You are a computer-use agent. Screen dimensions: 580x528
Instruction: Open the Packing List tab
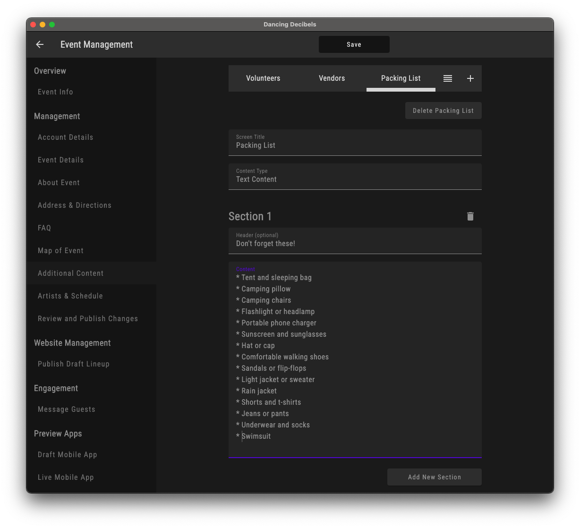point(401,78)
